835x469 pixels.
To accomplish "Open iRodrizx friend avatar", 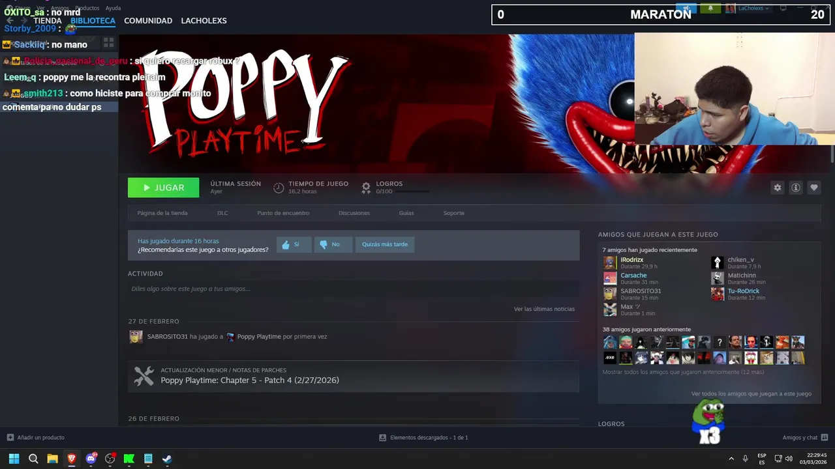I will pyautogui.click(x=610, y=263).
